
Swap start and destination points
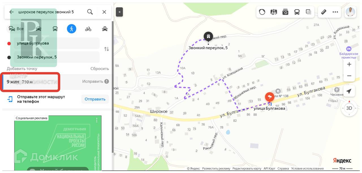[106, 49]
